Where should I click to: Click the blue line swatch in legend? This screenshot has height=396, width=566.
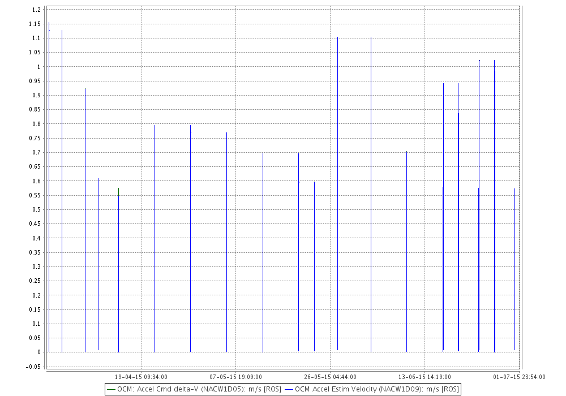[x=289, y=390]
